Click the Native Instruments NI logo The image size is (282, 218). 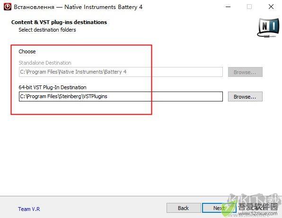click(269, 27)
